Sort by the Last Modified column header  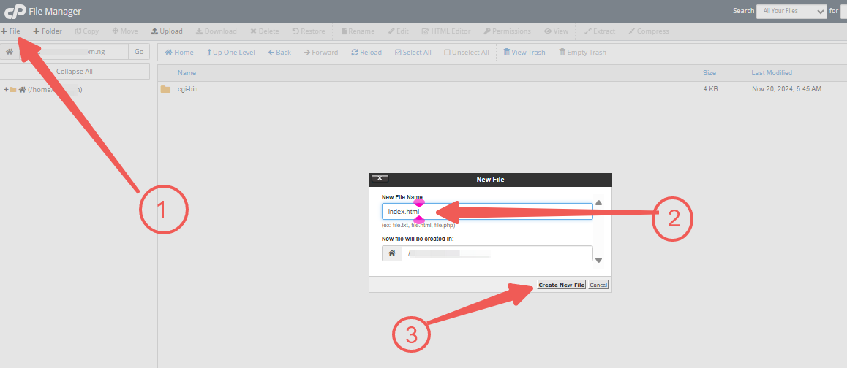[x=772, y=73]
